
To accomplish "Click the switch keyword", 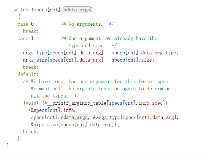I will pos(20,10).
